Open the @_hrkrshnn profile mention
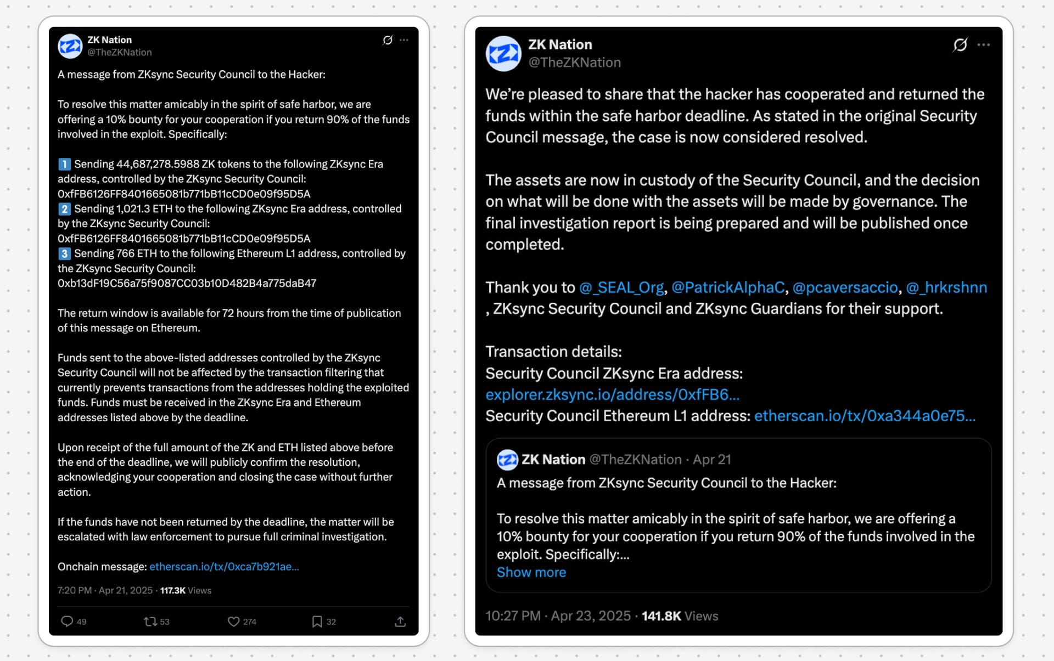This screenshot has width=1054, height=661. (x=946, y=287)
